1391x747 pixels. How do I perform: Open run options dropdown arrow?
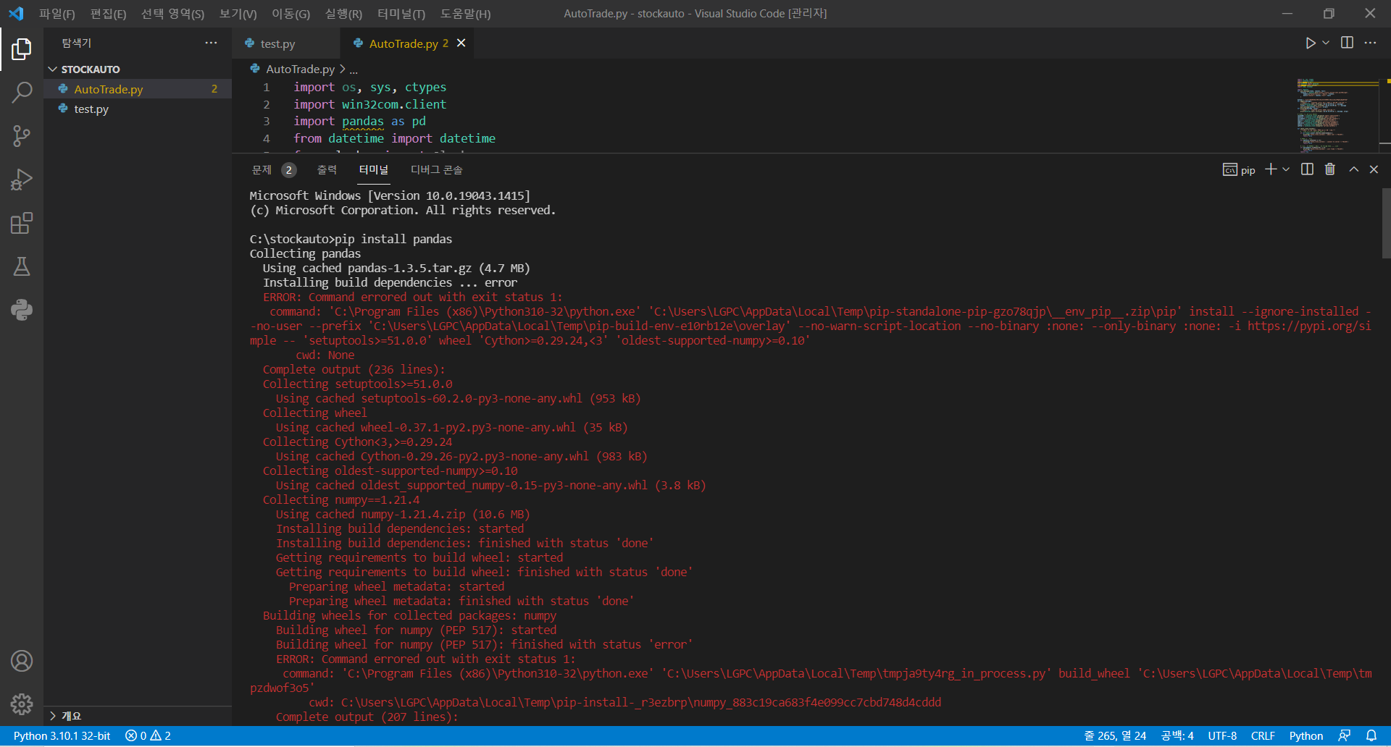coord(1326,43)
